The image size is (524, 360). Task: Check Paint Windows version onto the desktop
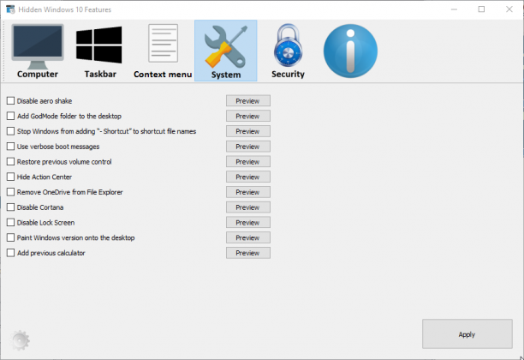[x=10, y=238]
